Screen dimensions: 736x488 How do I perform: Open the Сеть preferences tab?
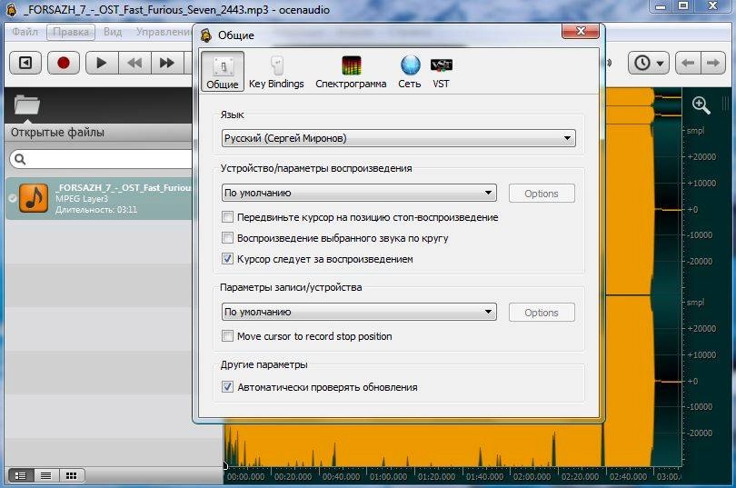[x=410, y=71]
